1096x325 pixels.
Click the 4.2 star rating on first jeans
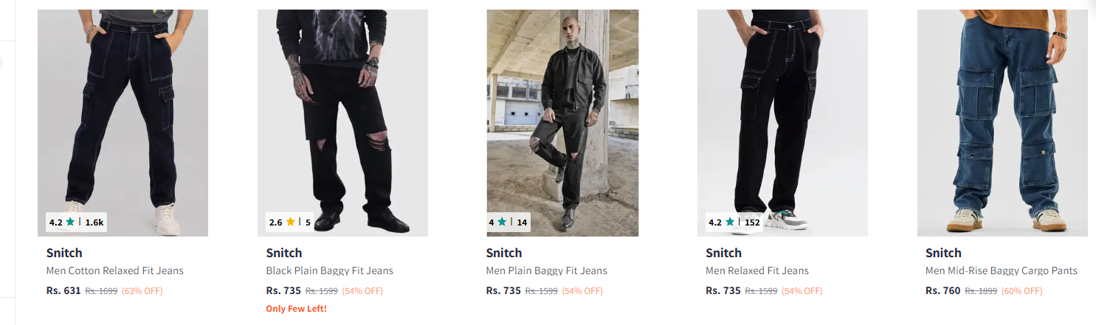pos(76,222)
